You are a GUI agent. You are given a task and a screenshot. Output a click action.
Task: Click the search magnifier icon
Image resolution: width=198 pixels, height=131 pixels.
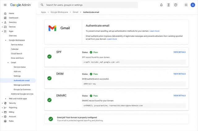click(x=42, y=5)
